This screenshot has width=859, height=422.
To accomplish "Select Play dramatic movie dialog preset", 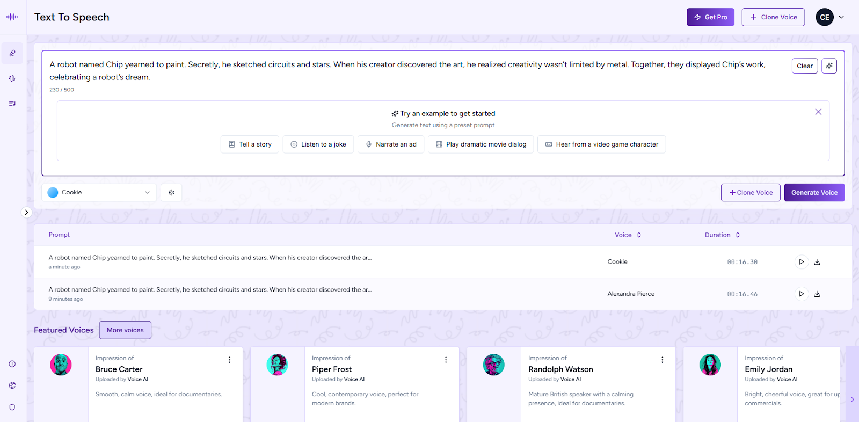I will 481,144.
